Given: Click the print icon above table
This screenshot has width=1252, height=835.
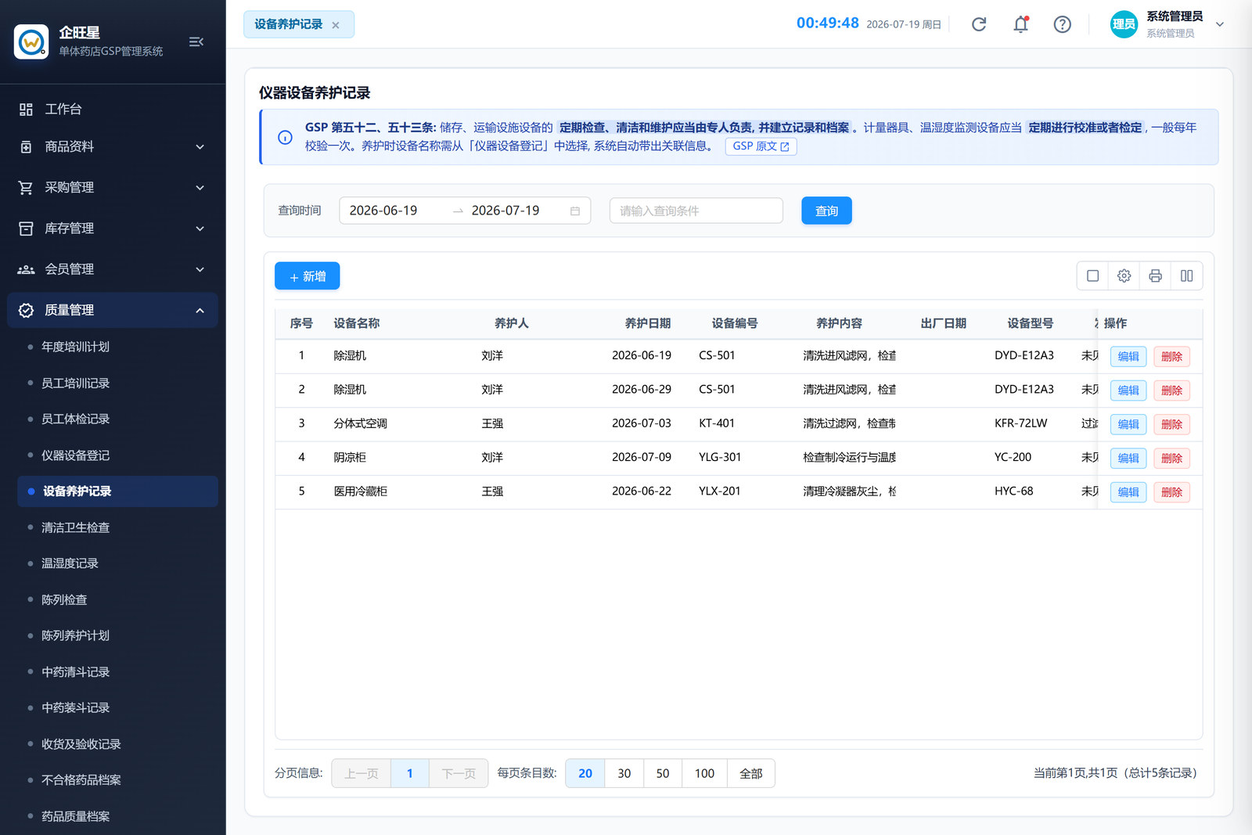Looking at the screenshot, I should [x=1156, y=275].
